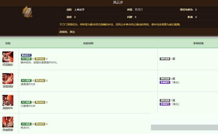Screen dimensions: 218x134
Task: Click the 需轻功修为 label
Action: 186,10
